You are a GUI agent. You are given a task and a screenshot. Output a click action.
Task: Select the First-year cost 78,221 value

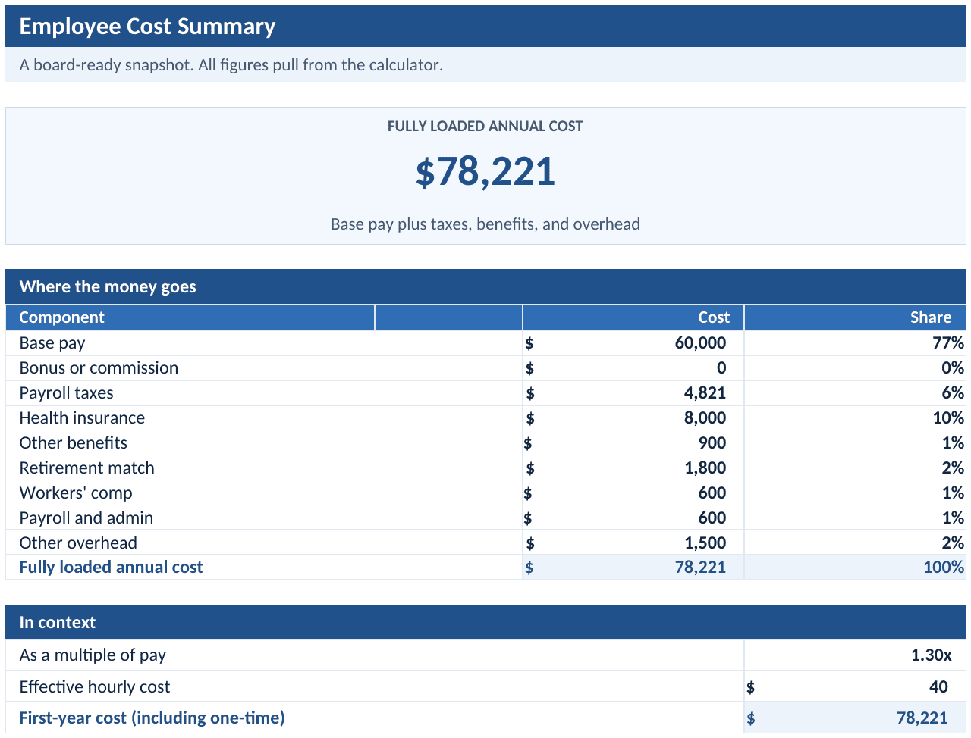(x=855, y=718)
